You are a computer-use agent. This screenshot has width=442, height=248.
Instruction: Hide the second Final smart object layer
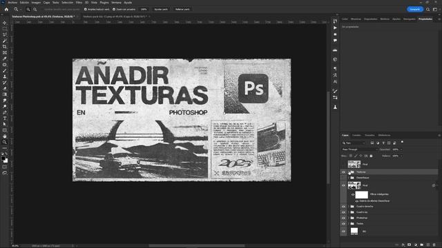(x=343, y=185)
